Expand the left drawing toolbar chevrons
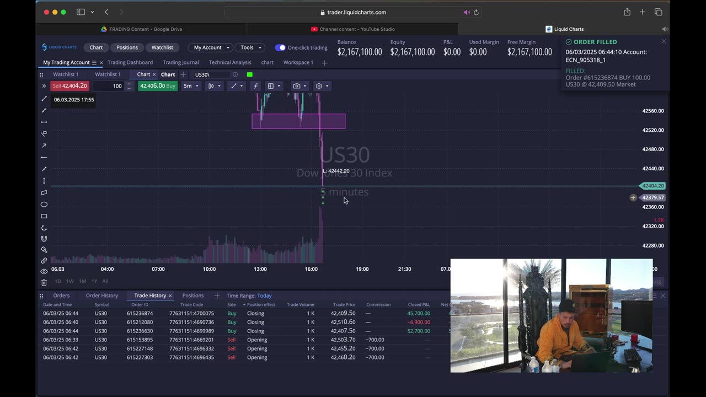Image resolution: width=706 pixels, height=397 pixels. click(x=44, y=86)
